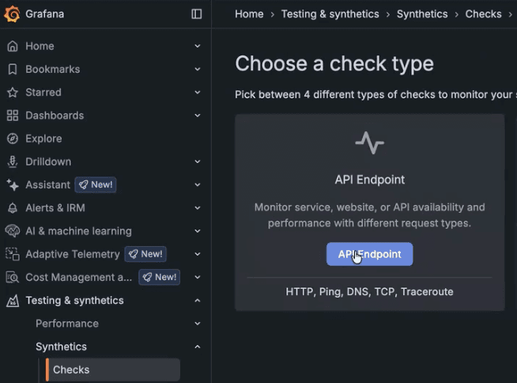Click the New! badge next to Adaptive Telemetry

coord(145,254)
